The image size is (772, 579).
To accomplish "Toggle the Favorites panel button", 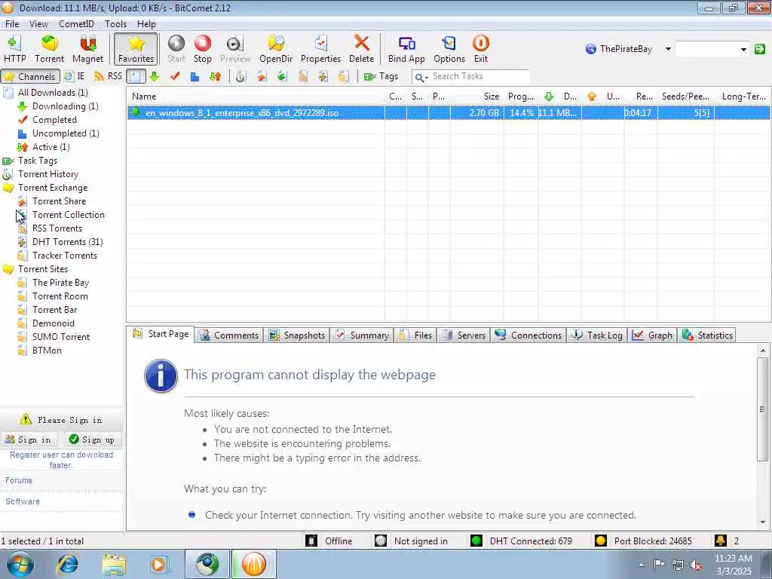I will 136,49.
